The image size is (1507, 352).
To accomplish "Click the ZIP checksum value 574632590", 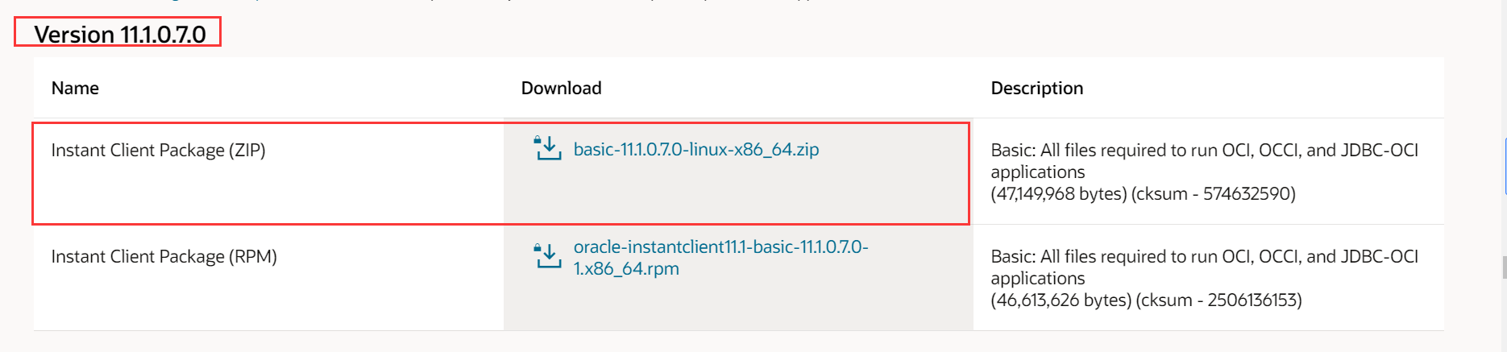I will point(1248,194).
